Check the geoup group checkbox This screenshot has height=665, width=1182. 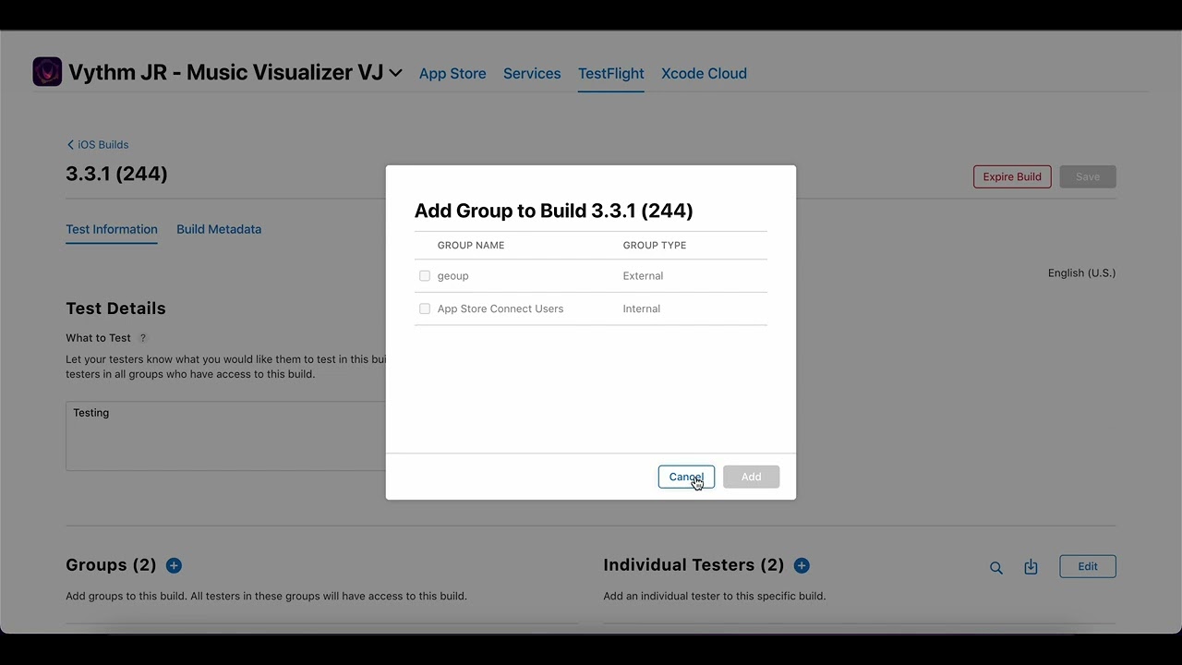tap(425, 275)
